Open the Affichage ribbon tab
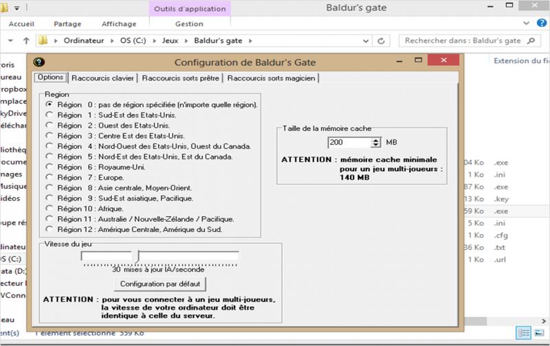550x346 pixels. 119,24
